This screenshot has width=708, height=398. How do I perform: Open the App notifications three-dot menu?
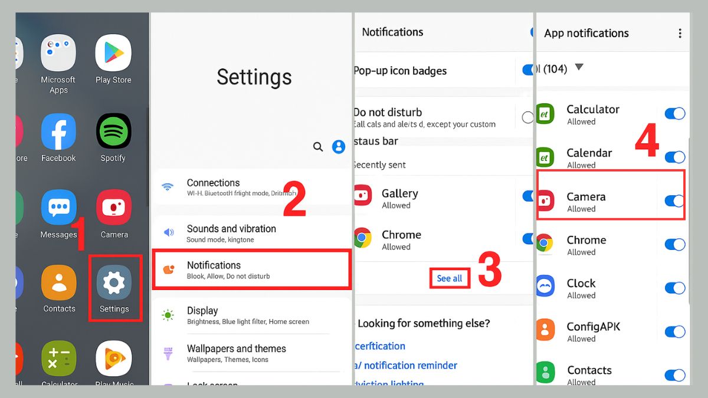click(680, 33)
